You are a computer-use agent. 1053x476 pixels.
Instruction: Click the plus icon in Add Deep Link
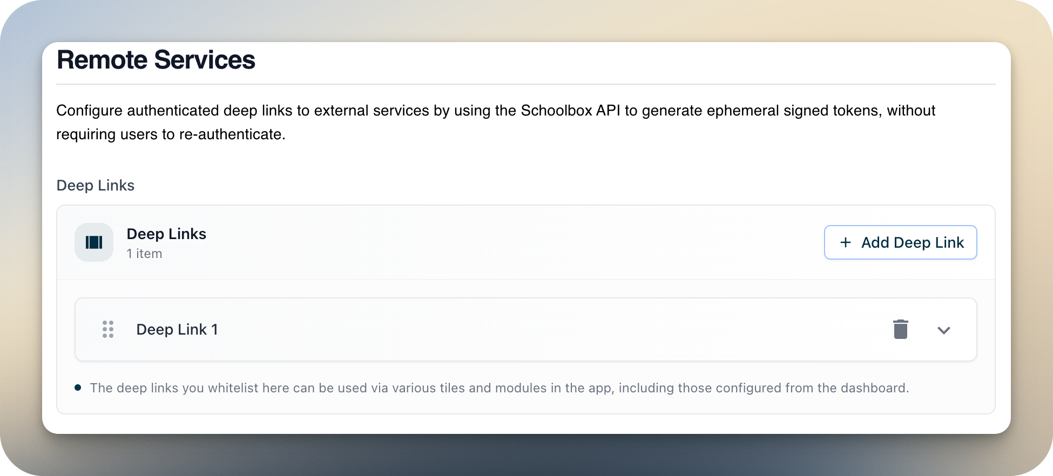[846, 243]
